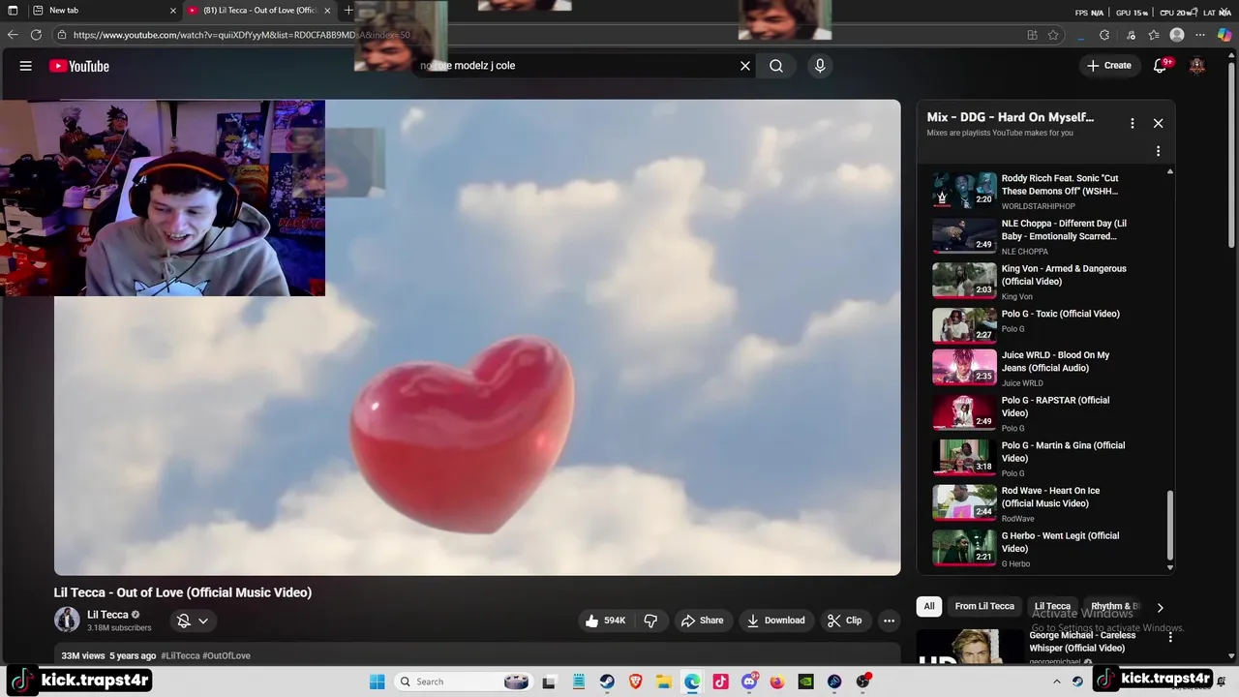Open the YouTube account avatar menu

[x=1197, y=66]
